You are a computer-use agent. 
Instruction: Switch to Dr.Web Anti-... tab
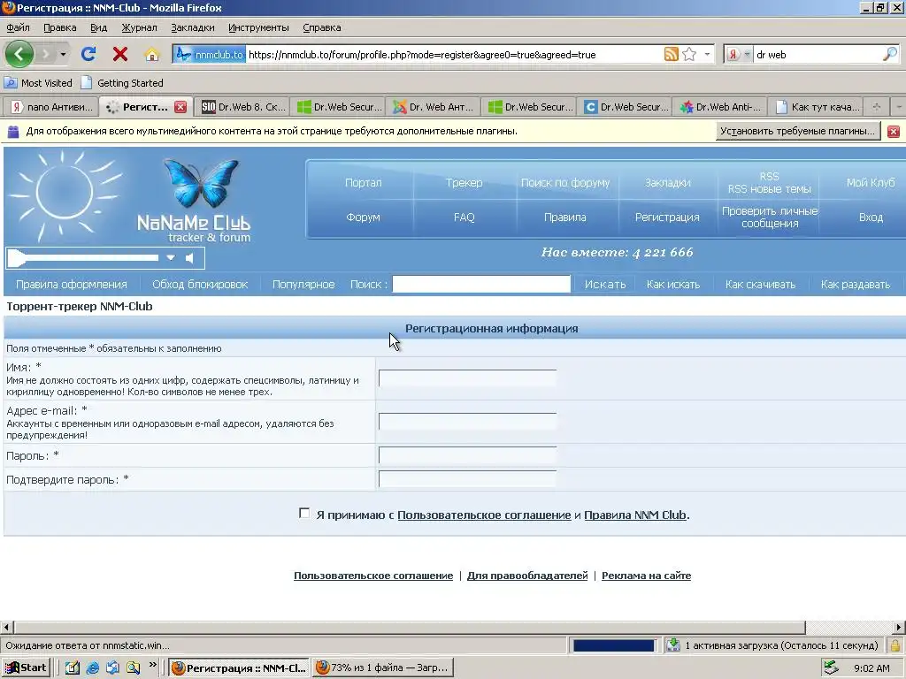(720, 107)
